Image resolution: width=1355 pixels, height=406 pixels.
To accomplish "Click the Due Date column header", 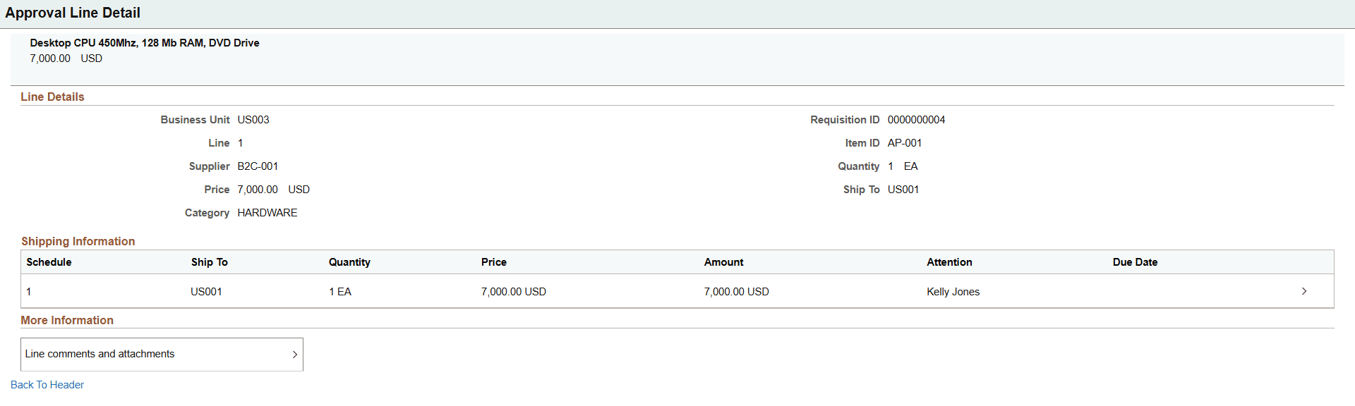I will point(1135,262).
